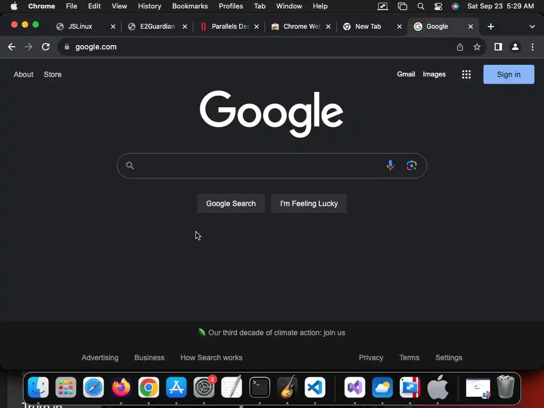The height and width of the screenshot is (408, 544).
Task: Open TextEdit from the Dock
Action: (x=232, y=387)
